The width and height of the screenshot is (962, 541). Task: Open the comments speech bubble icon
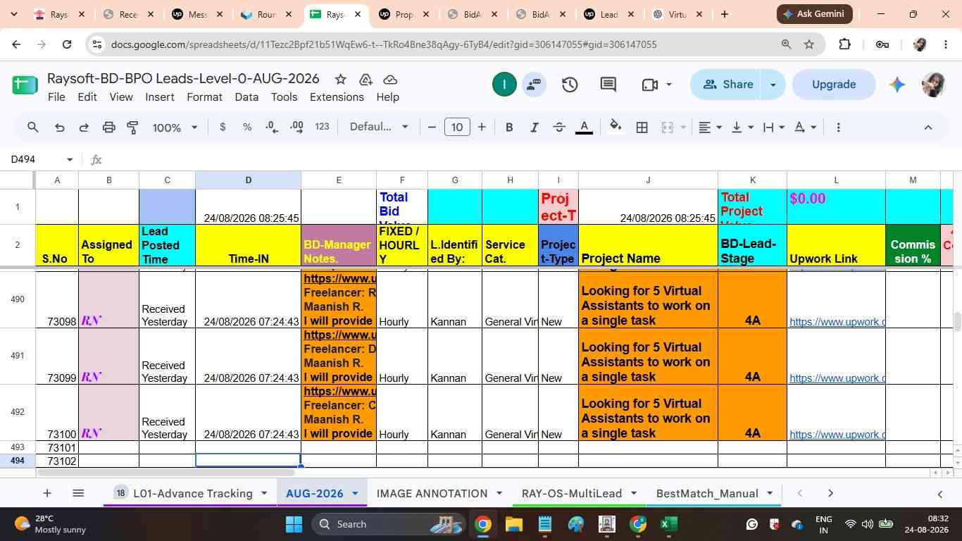[608, 85]
